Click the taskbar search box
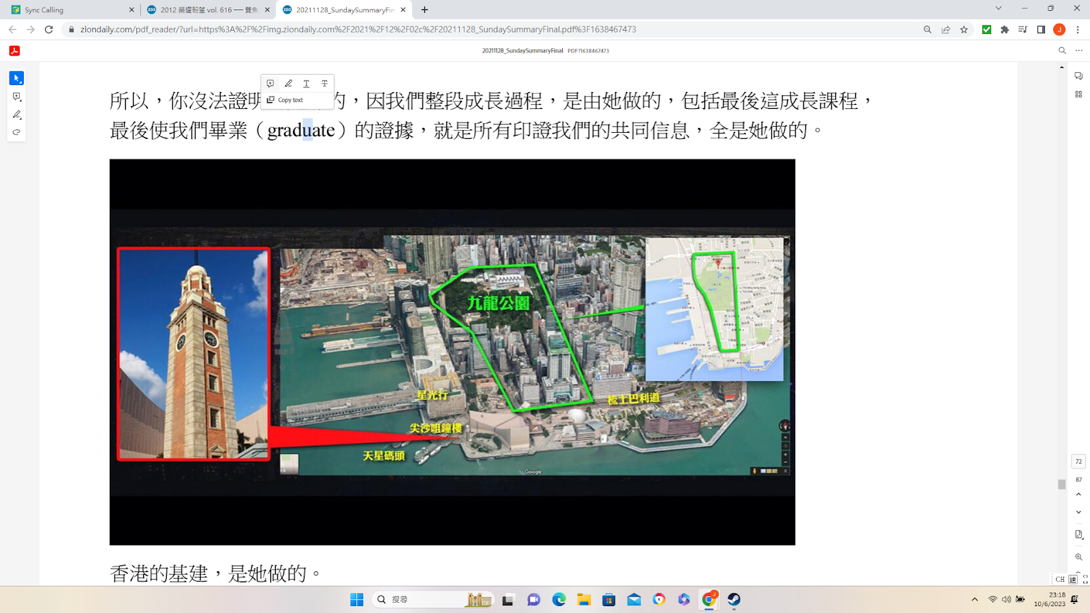 click(433, 599)
